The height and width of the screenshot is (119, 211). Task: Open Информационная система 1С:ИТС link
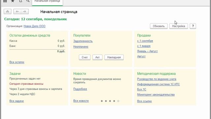(x=158, y=84)
